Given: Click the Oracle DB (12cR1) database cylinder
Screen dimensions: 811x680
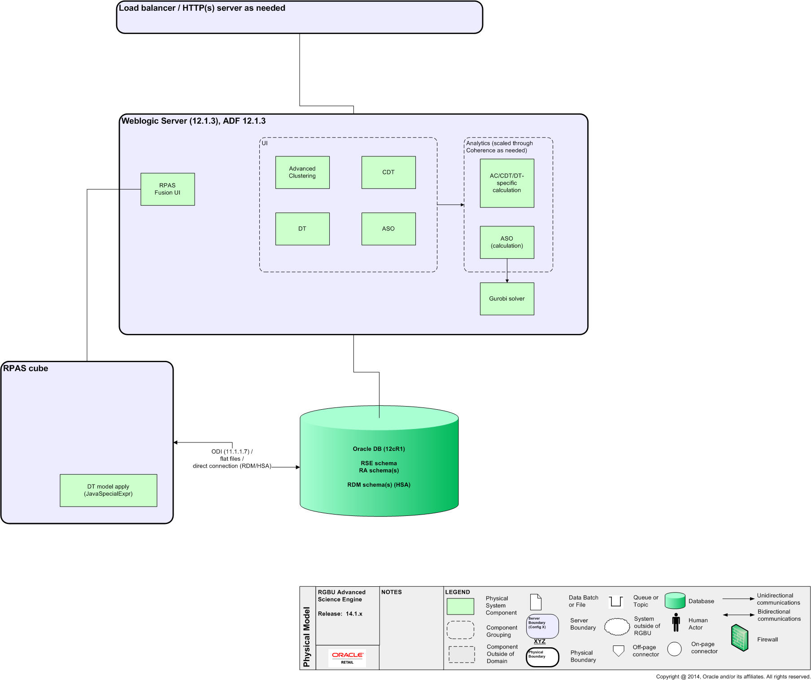Looking at the screenshot, I should click(379, 461).
